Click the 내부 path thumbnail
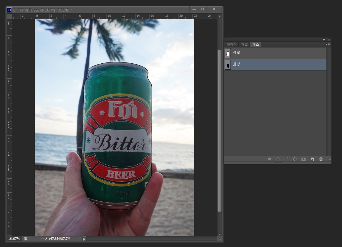The width and height of the screenshot is (342, 247). point(228,65)
